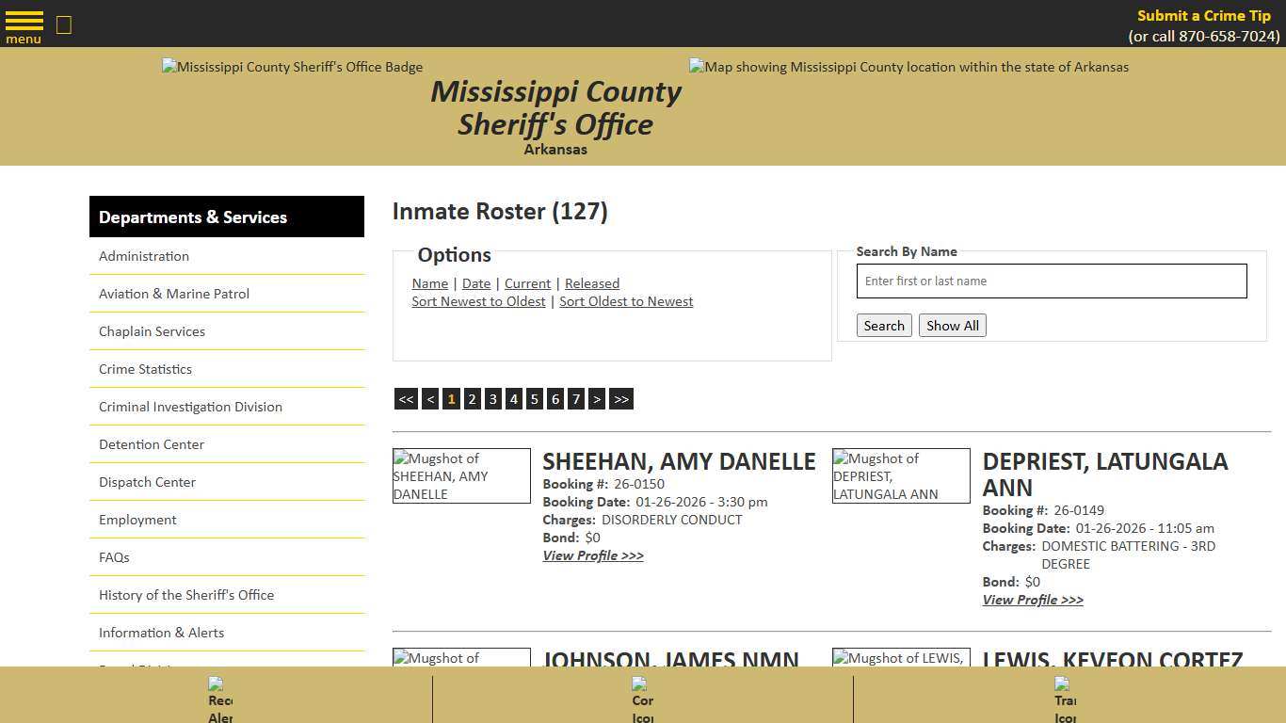This screenshot has height=723, width=1286.
Task: Open the Recent Alerts footer icon
Action: click(219, 697)
